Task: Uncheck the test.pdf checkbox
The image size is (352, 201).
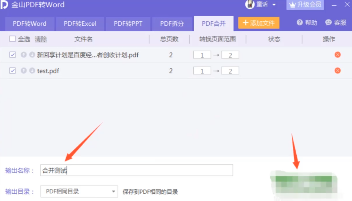Action: click(x=13, y=71)
